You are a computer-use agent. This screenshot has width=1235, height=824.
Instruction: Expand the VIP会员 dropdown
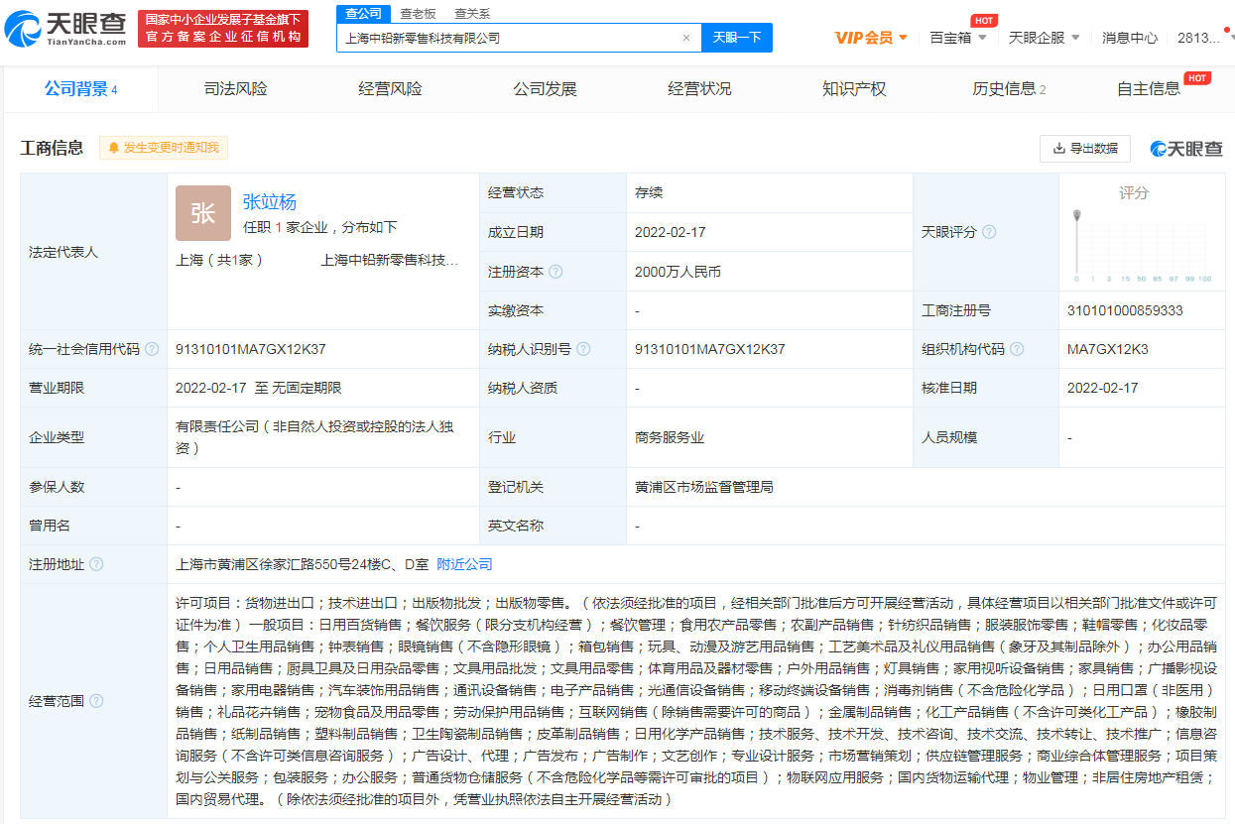tap(871, 38)
